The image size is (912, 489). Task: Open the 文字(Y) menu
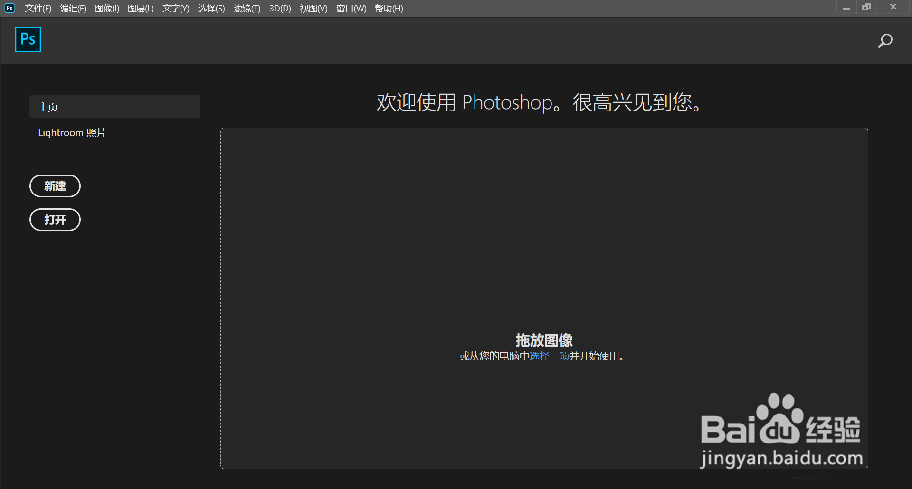pos(176,9)
